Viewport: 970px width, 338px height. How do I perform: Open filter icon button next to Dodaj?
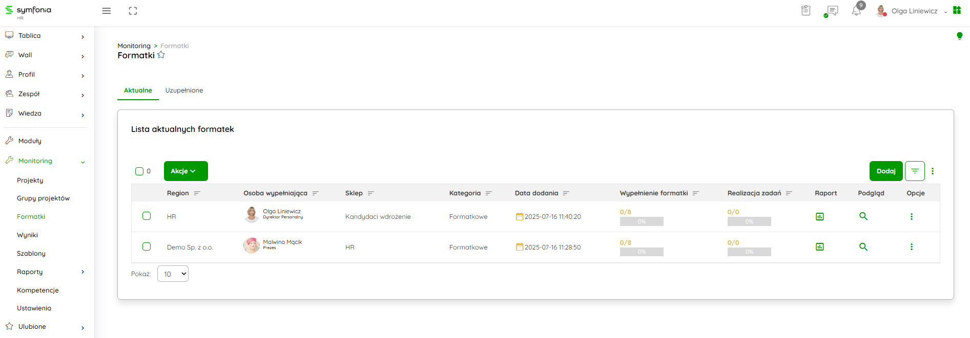(915, 171)
